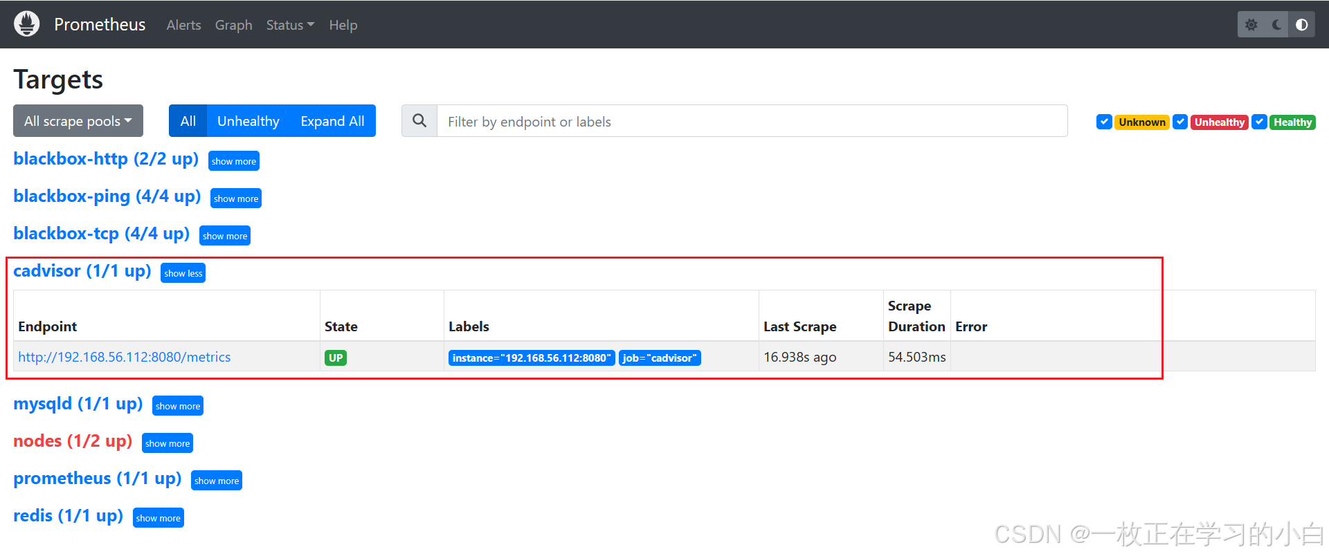The width and height of the screenshot is (1329, 556).
Task: Select browser-preferred theme contrast icon
Action: click(x=1301, y=25)
